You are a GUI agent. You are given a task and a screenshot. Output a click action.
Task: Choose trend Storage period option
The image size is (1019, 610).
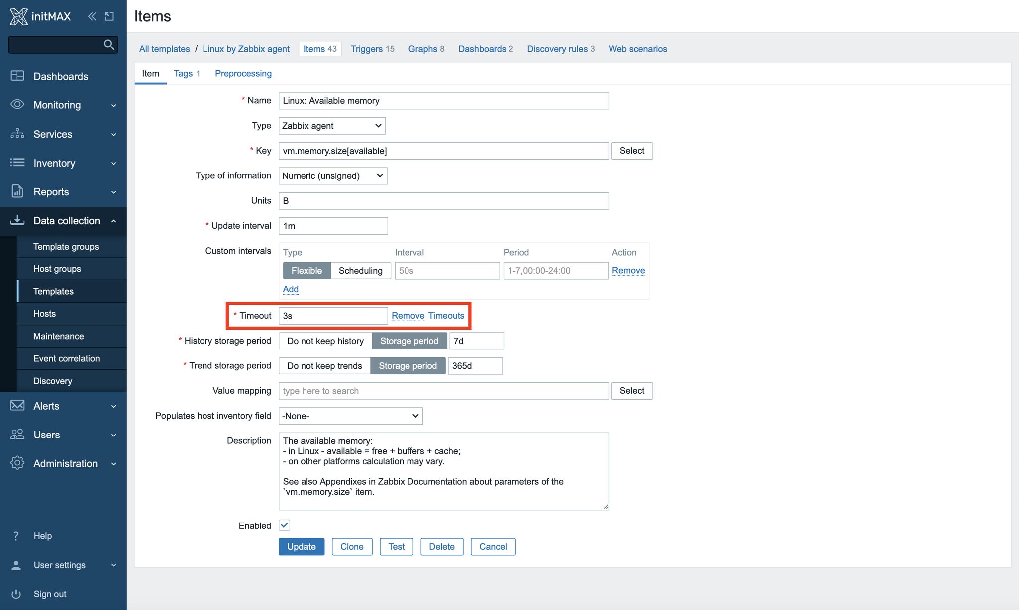[x=408, y=366]
